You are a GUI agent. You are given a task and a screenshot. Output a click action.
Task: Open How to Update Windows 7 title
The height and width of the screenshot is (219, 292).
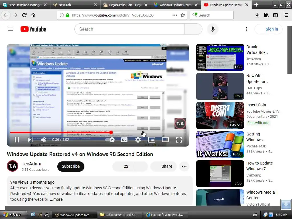(x=259, y=166)
